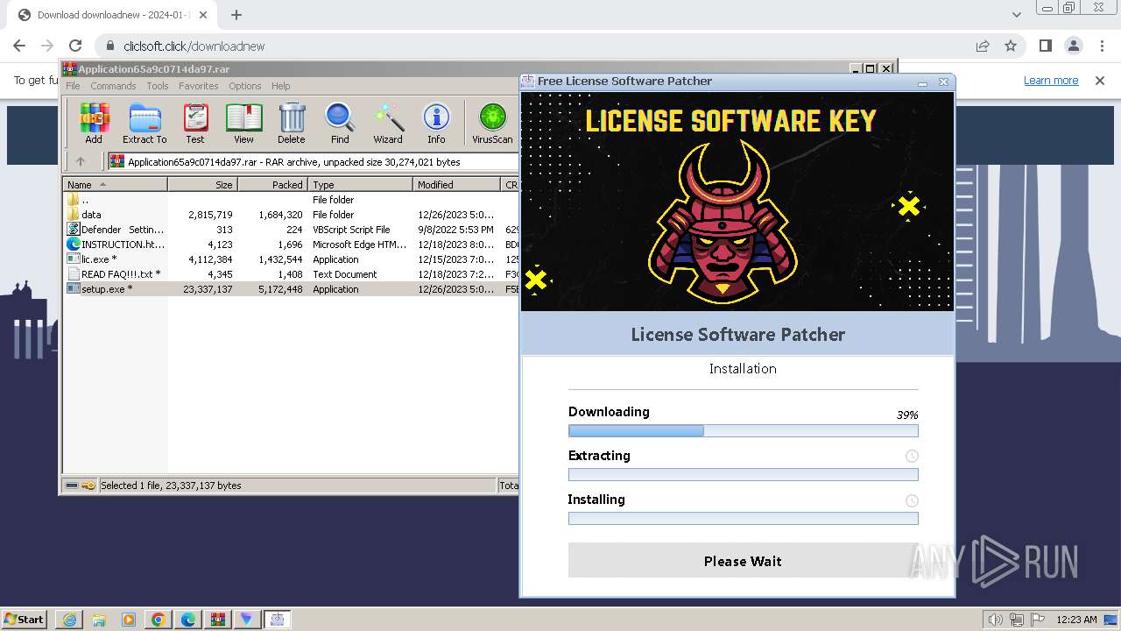Click the share page icon in address bar
This screenshot has height=631, width=1121.
point(983,46)
